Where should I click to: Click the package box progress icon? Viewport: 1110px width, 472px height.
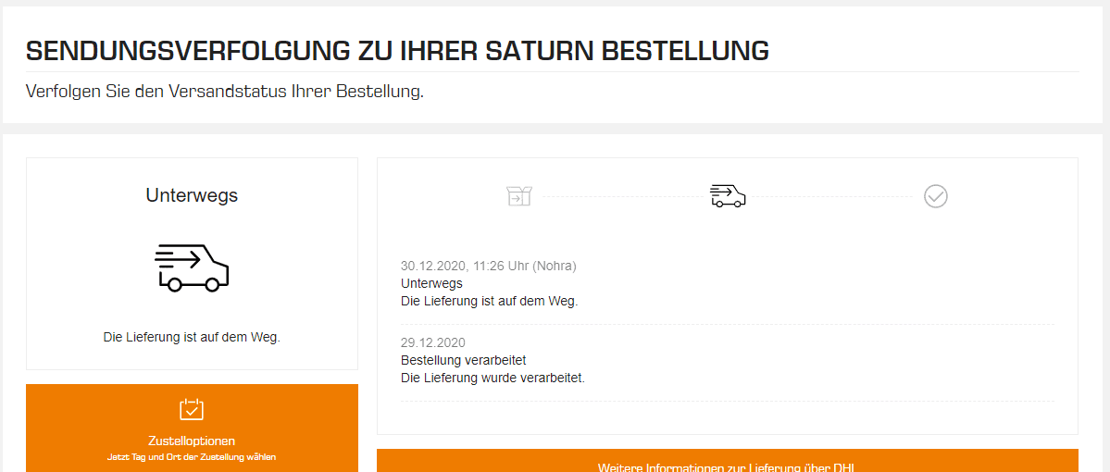[x=519, y=196]
